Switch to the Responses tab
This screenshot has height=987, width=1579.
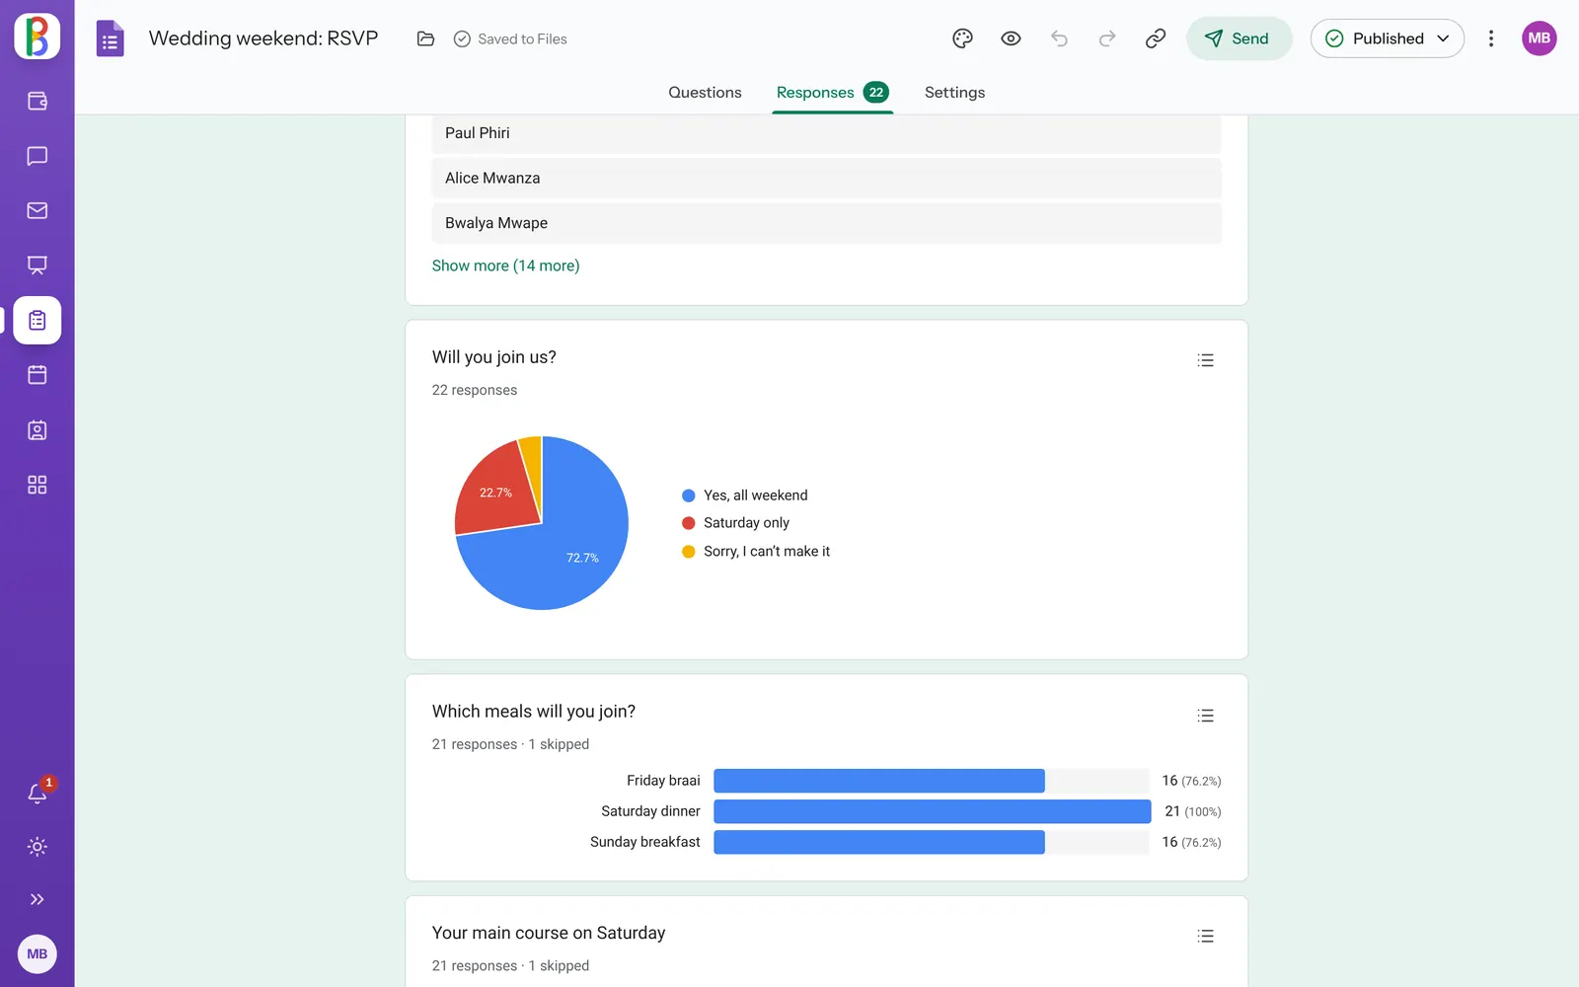(x=833, y=92)
